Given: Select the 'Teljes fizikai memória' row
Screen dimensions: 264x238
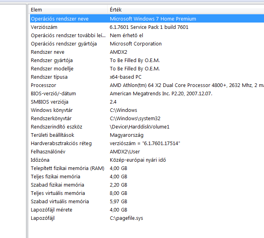Looking at the screenshot, I should click(x=147, y=176).
